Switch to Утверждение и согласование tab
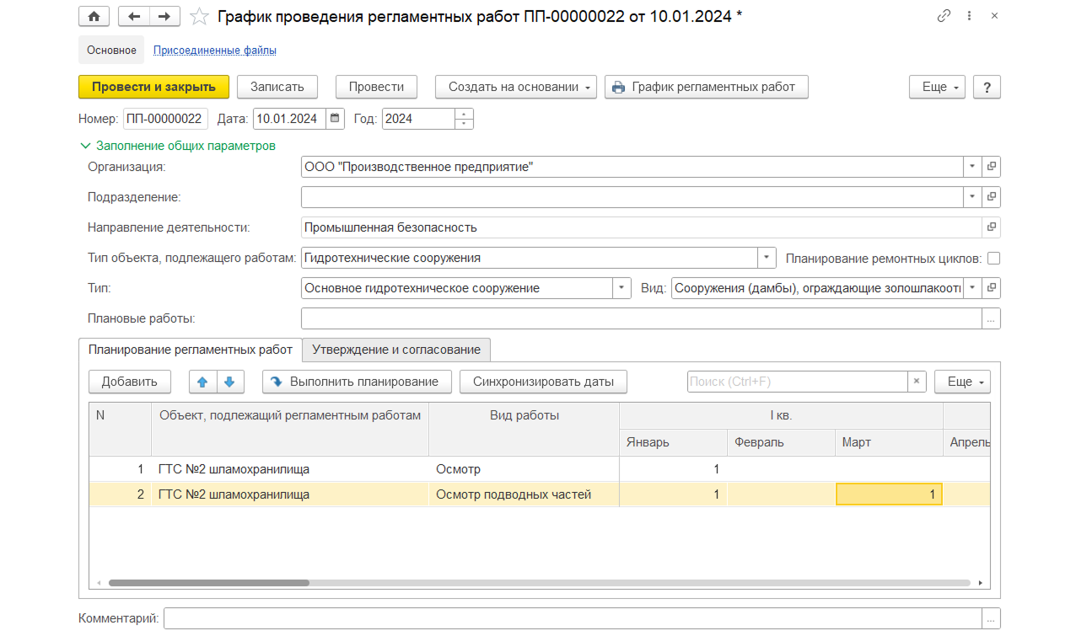The image size is (1076, 636). click(x=396, y=349)
